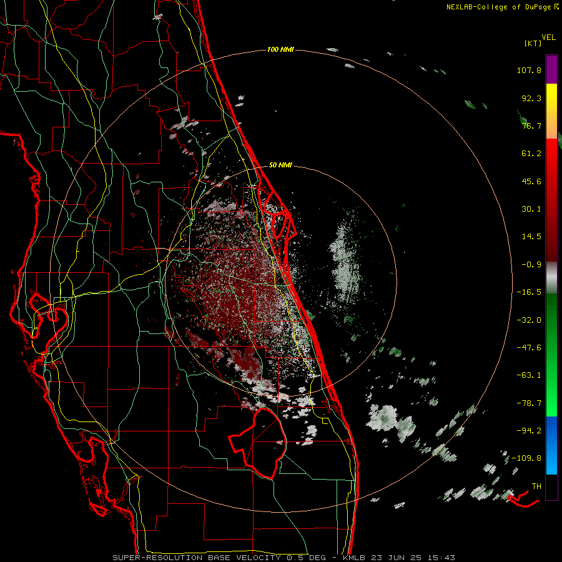
Task: Click the [KT] units label
Action: pyautogui.click(x=533, y=43)
